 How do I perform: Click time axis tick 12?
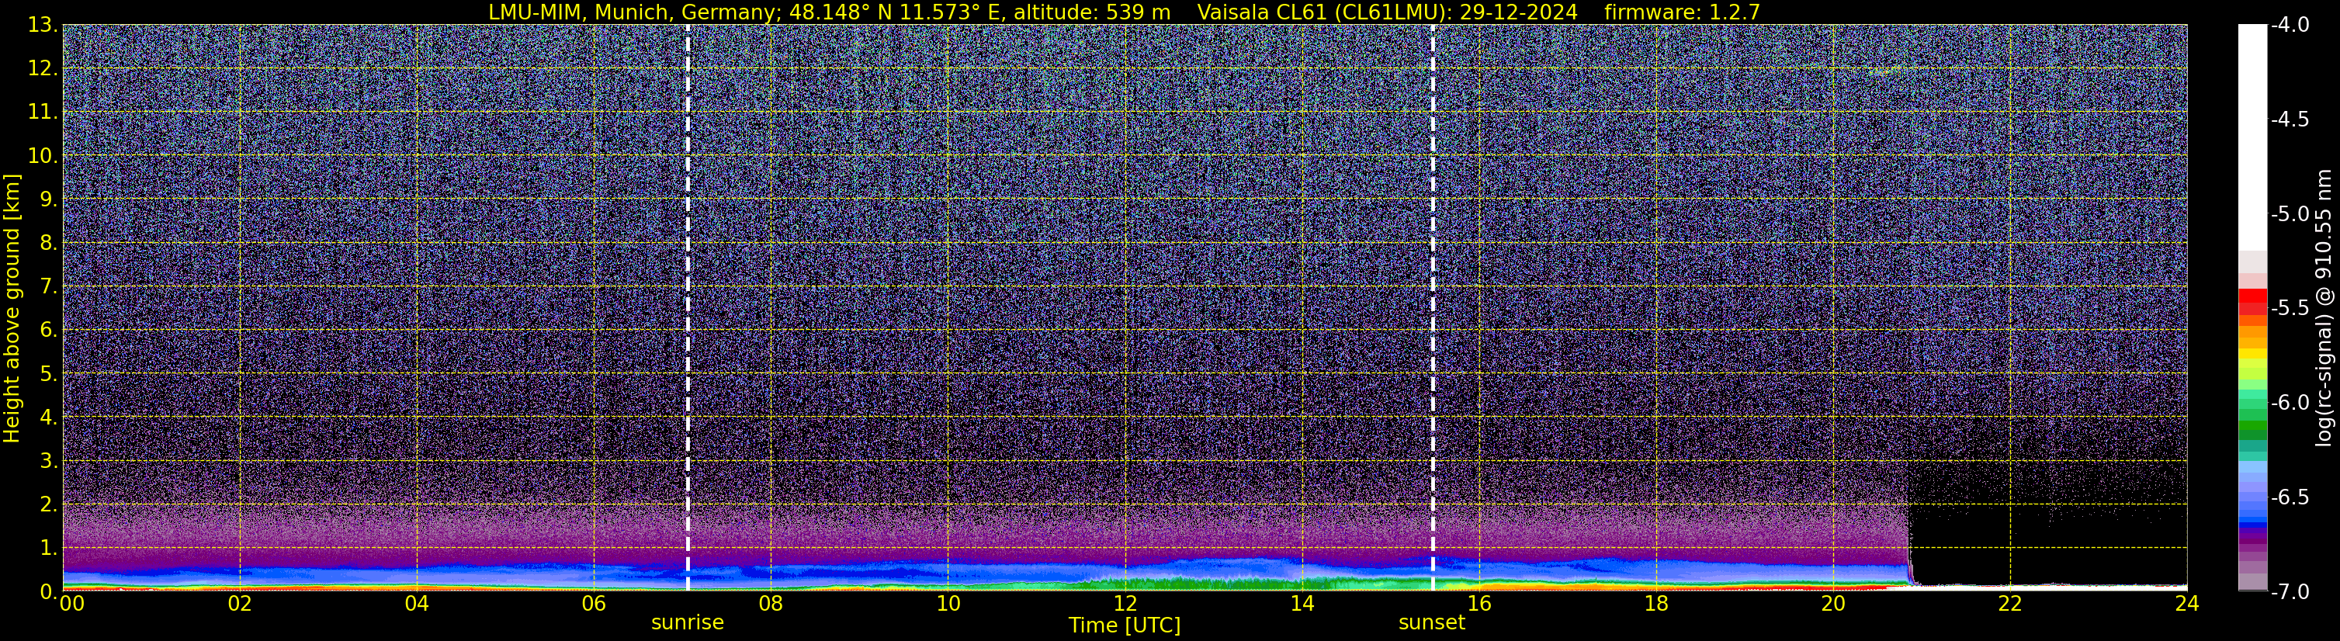coord(1125,604)
